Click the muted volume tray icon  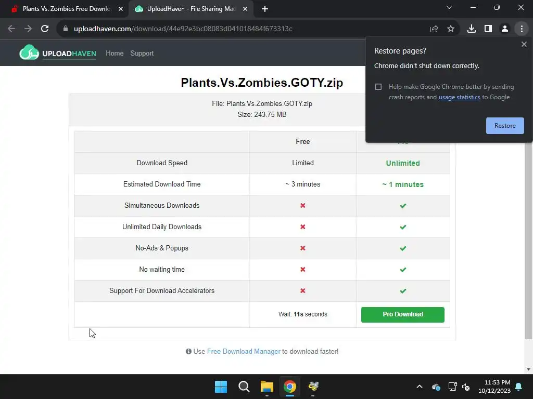466,387
